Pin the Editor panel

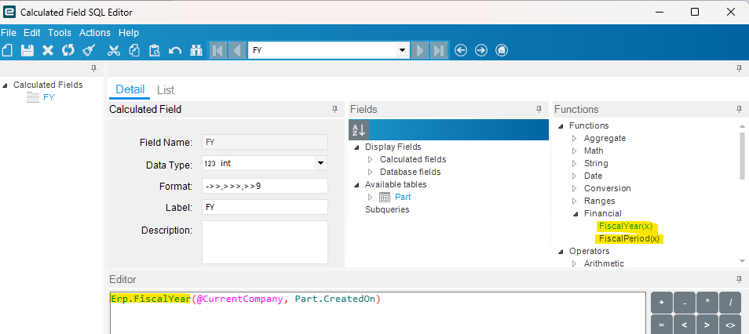tap(739, 279)
